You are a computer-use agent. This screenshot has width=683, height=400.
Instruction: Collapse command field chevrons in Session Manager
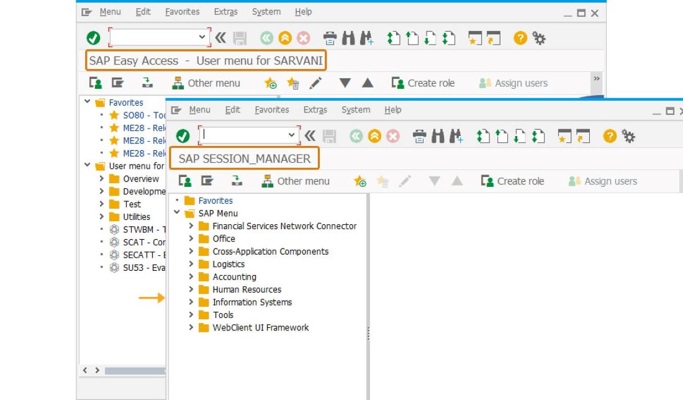[310, 136]
